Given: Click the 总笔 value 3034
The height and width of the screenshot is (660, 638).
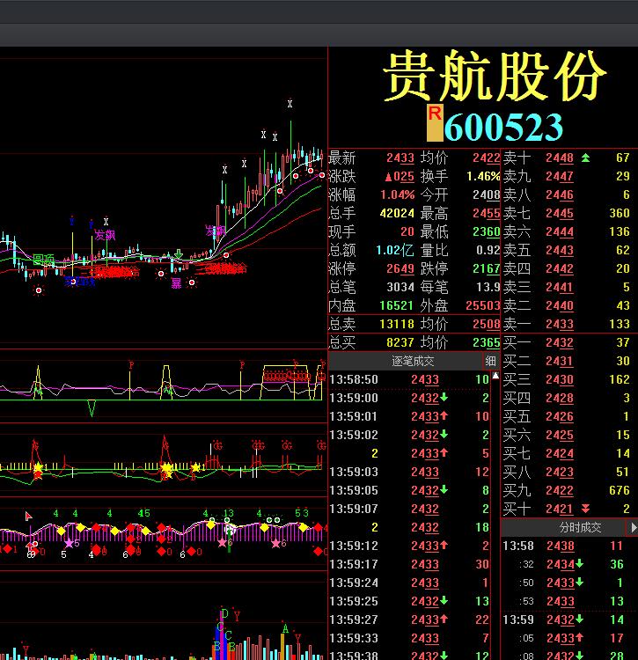Looking at the screenshot, I should (x=400, y=287).
